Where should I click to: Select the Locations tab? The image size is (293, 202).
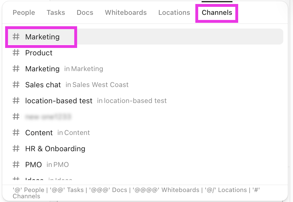[174, 13]
